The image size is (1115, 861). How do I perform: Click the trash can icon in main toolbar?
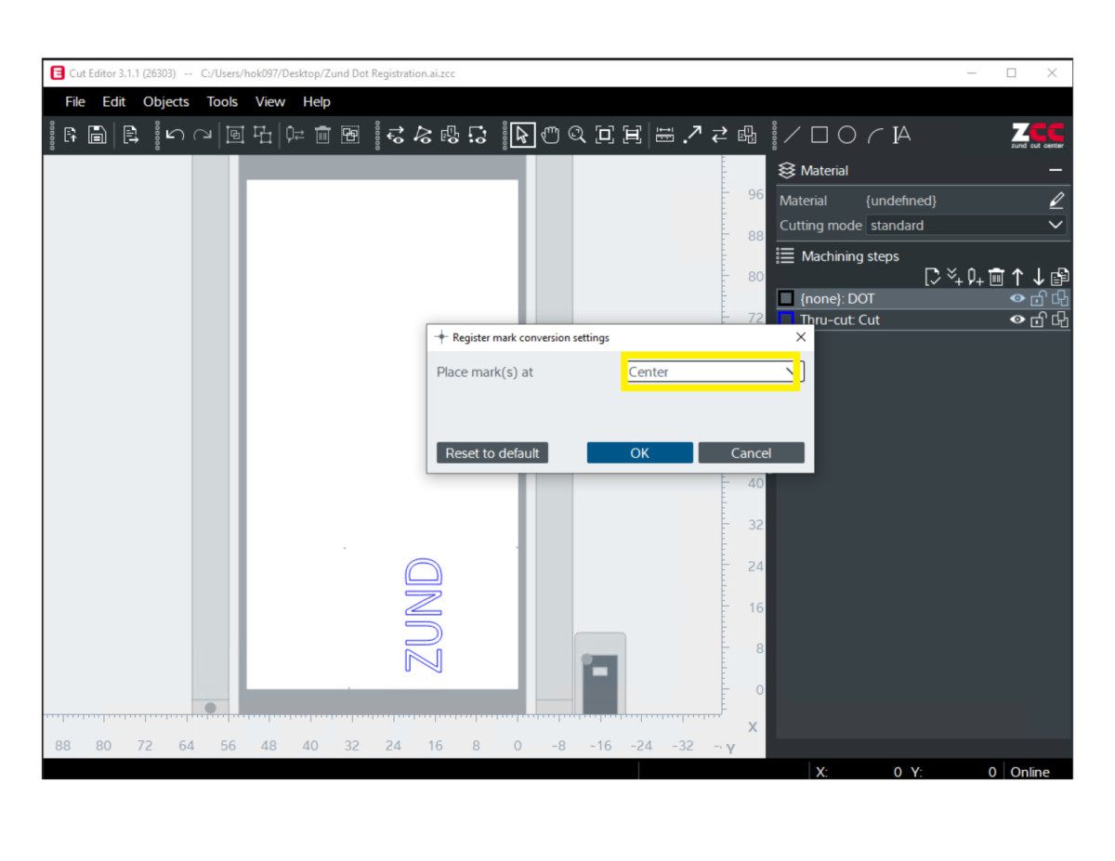point(322,136)
